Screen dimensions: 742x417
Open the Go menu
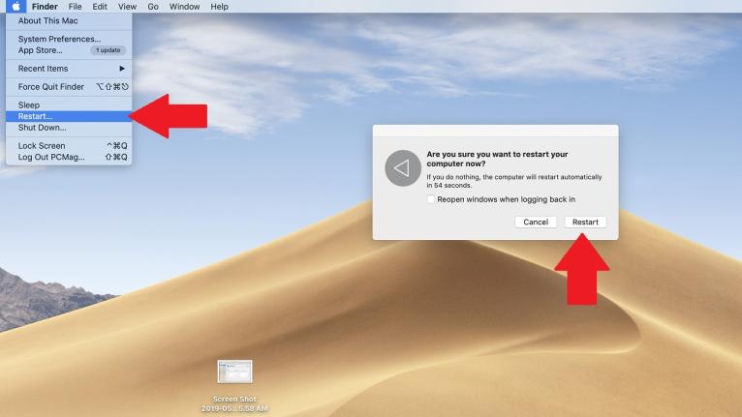click(153, 7)
